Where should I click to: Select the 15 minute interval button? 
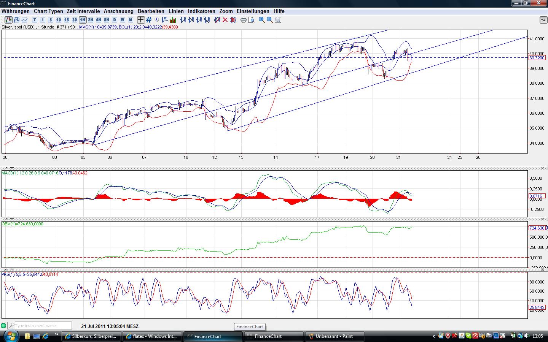[67, 20]
